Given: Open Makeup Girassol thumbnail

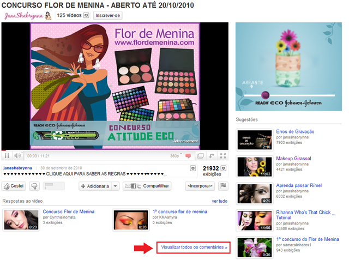Looking at the screenshot, I should click(x=255, y=167).
